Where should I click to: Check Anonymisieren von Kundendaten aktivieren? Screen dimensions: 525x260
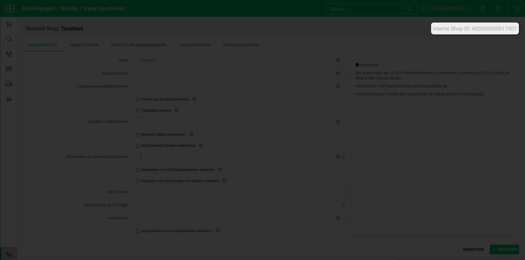(x=138, y=231)
